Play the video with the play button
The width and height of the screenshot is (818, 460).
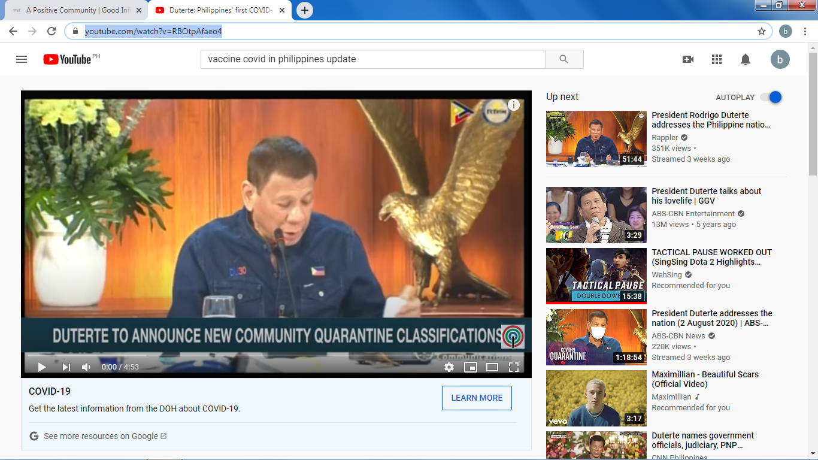42,367
